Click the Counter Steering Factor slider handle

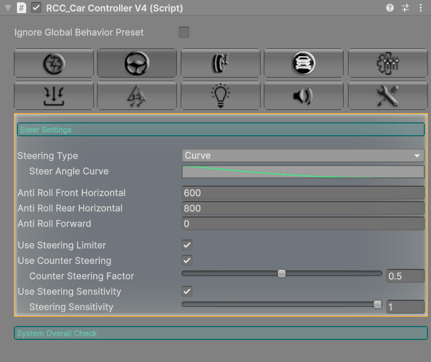(282, 274)
